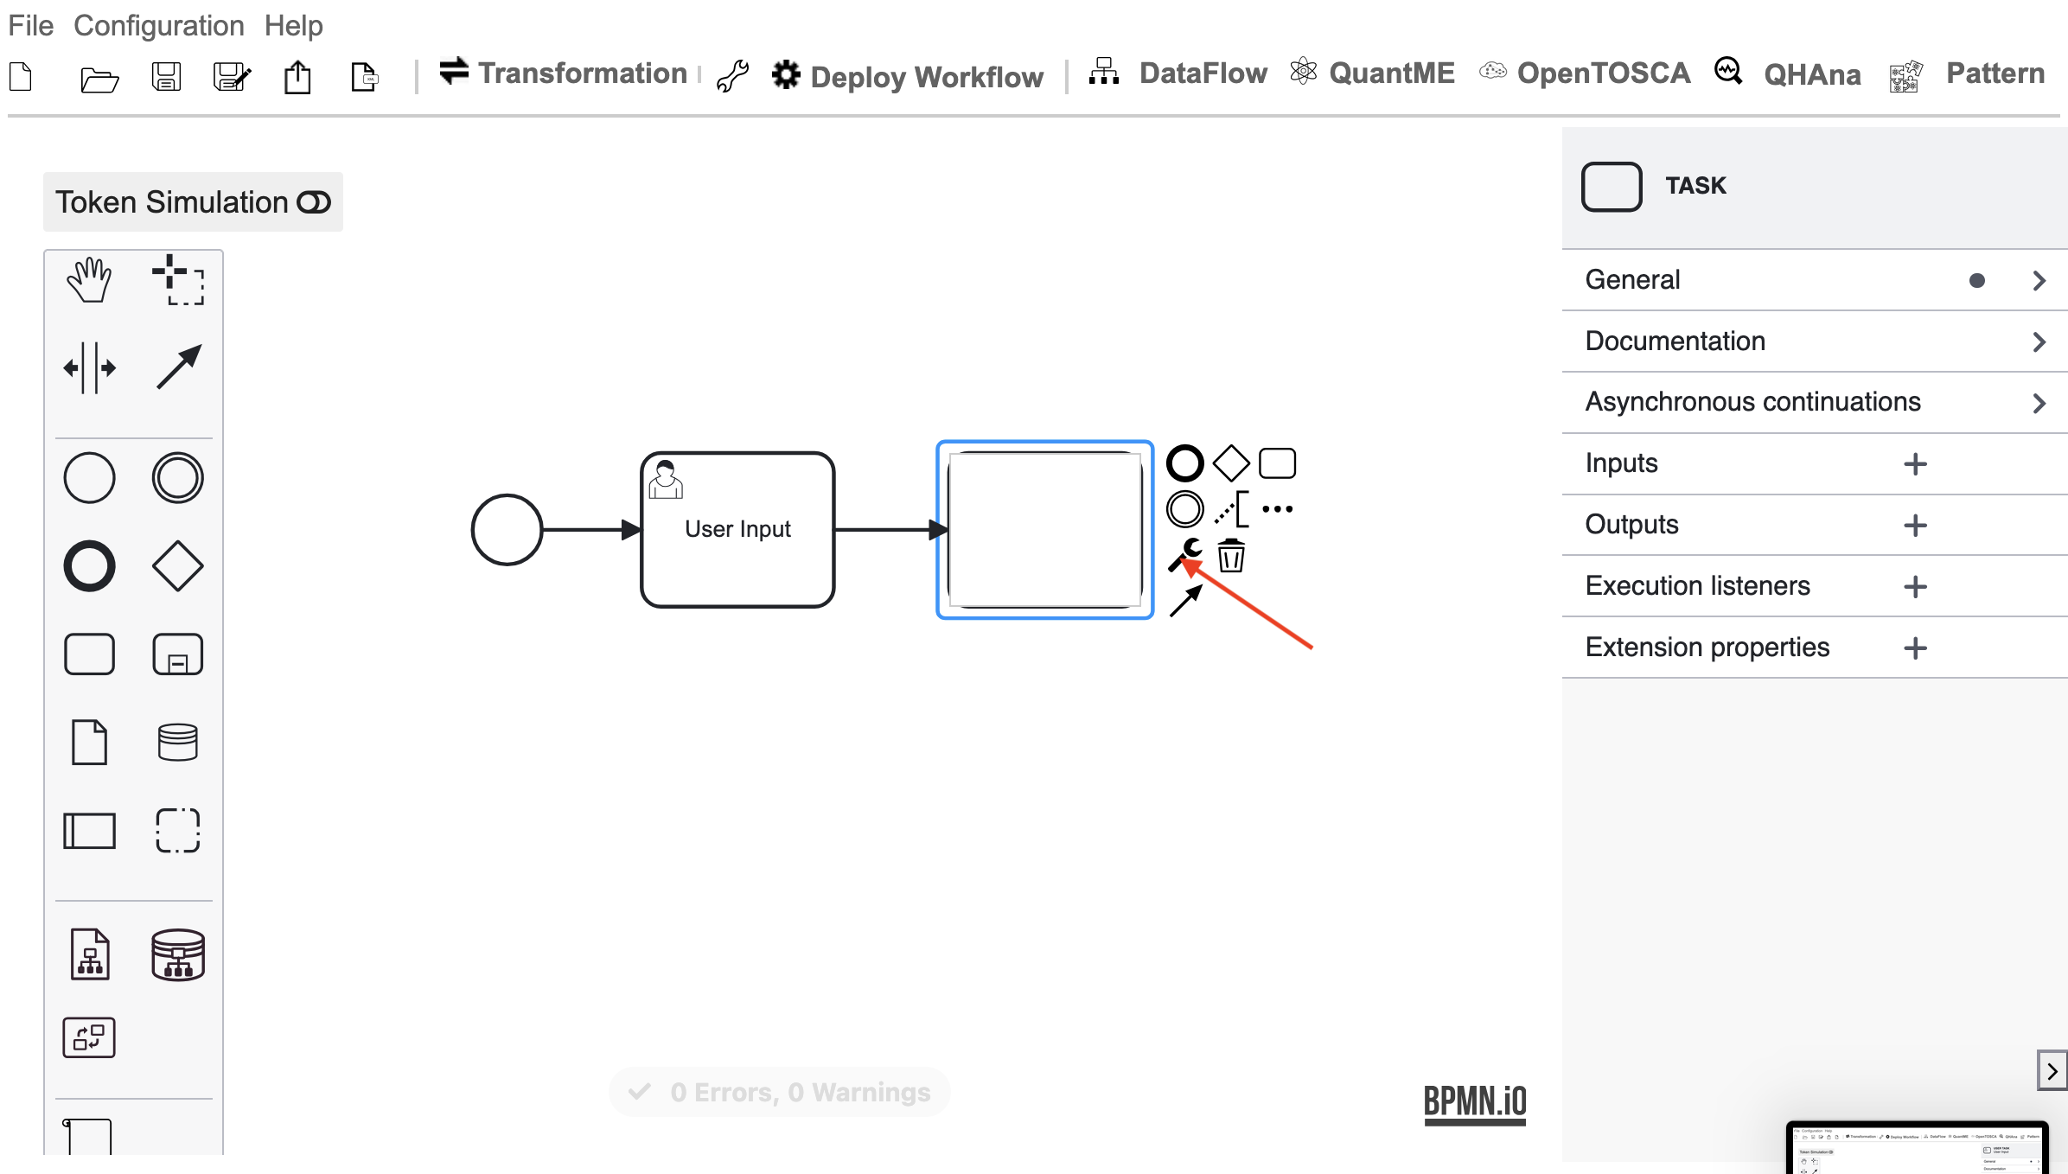Add a pool participant from palette
This screenshot has width=2068, height=1174.
[x=89, y=830]
